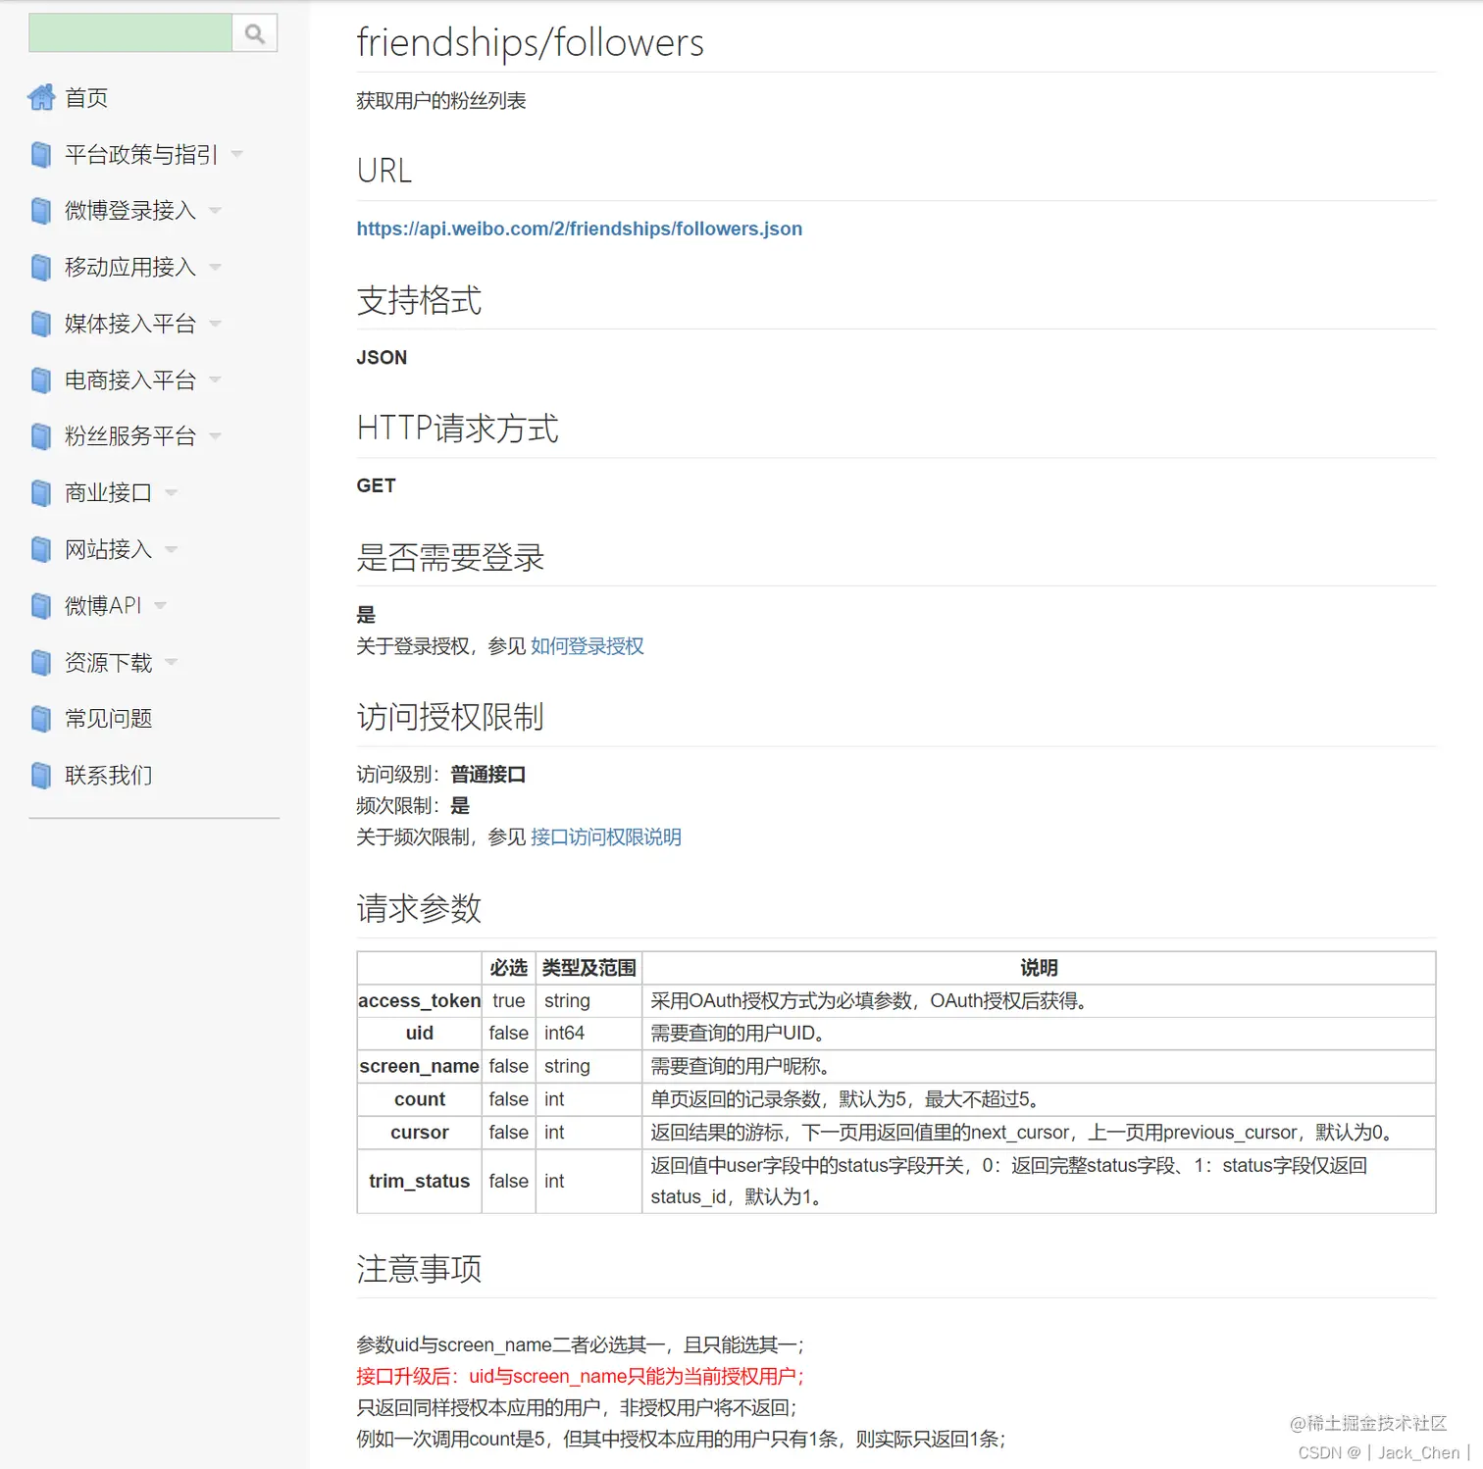Click the search magnifier icon

pyautogui.click(x=253, y=32)
